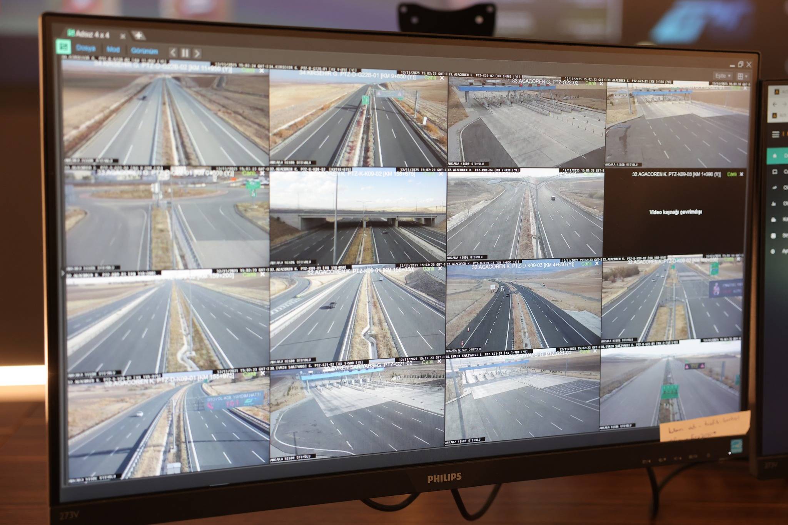Open the Mod menu
This screenshot has height=525, width=788.
pos(113,50)
